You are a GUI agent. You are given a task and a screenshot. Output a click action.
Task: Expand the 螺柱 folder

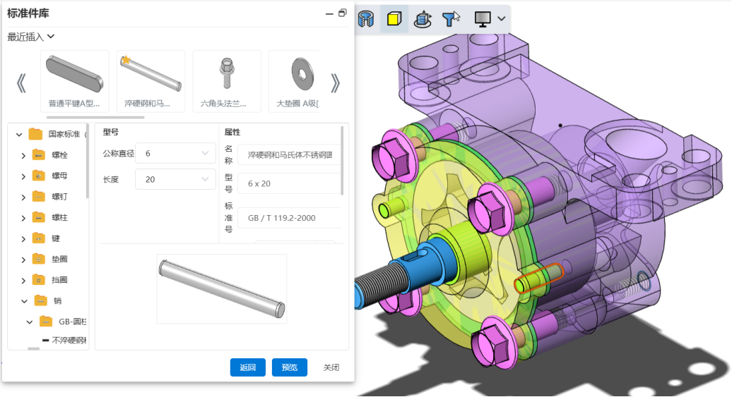pyautogui.click(x=23, y=218)
